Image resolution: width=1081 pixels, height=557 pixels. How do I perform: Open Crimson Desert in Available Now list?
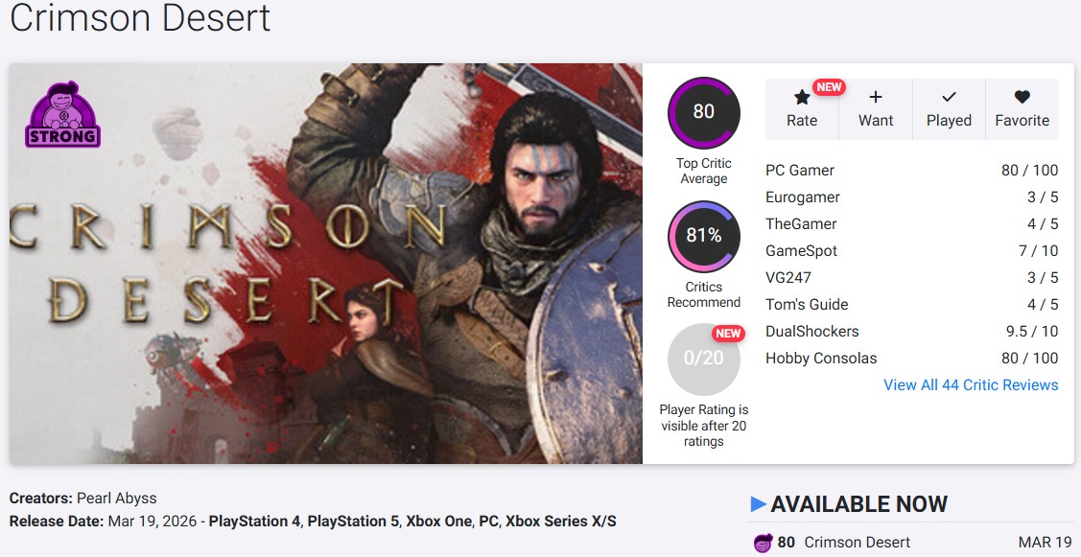click(857, 543)
